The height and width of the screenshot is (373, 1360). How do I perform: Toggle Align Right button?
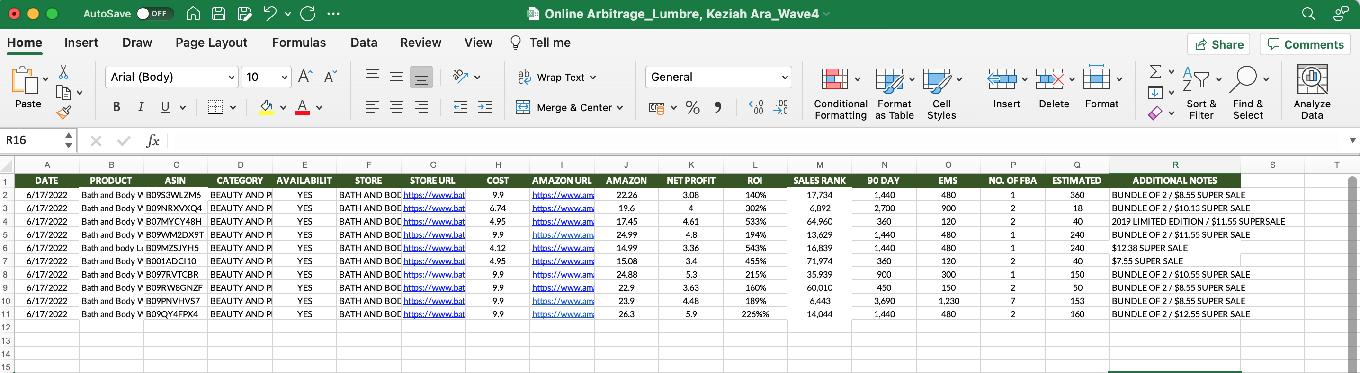421,107
